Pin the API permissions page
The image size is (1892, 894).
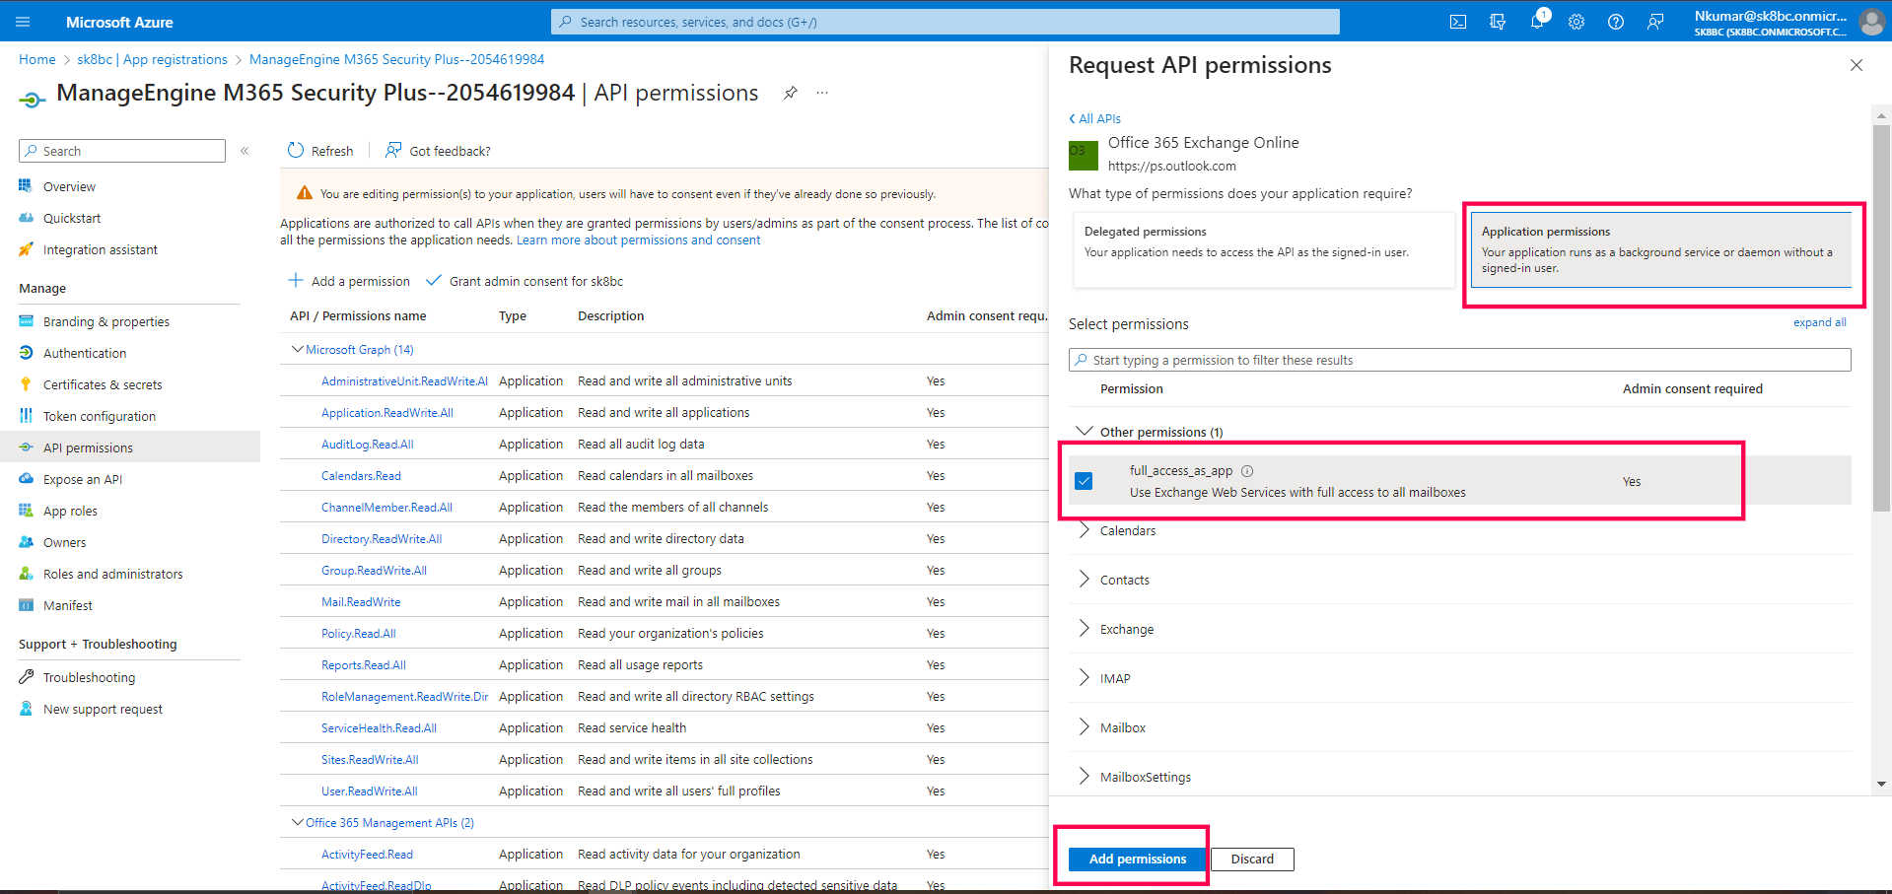coord(791,93)
